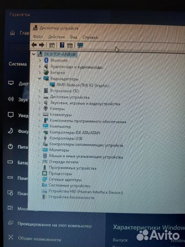Expand Аудиовходы и аудиовыходы category
This screenshot has width=185, height=247.
[40, 67]
